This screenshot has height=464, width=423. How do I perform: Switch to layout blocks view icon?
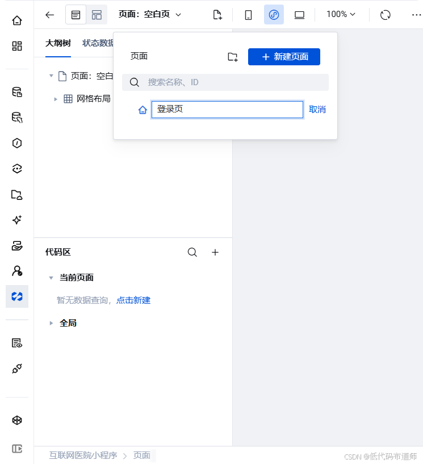click(97, 15)
